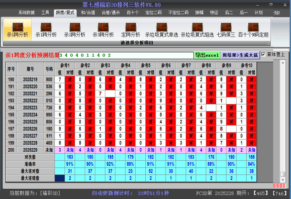Image resolution: width=291 pixels, height=199 pixels.
Task: Expand the ribbon group dialog launcher
Action: click(x=268, y=43)
